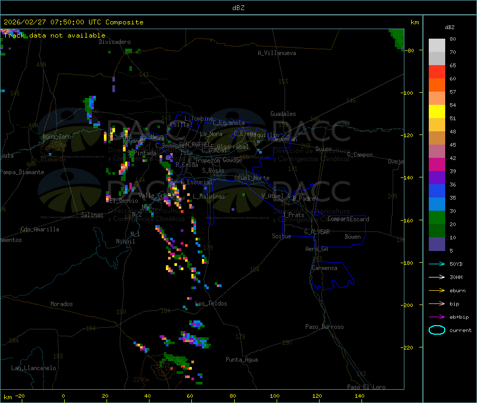Select the 35 dBZ blue legend swatch
This screenshot has height=403, width=477.
pyautogui.click(x=437, y=191)
